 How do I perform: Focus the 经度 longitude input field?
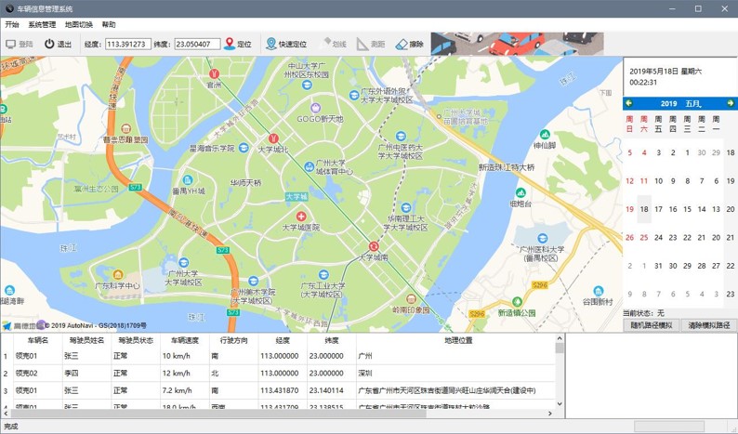127,44
